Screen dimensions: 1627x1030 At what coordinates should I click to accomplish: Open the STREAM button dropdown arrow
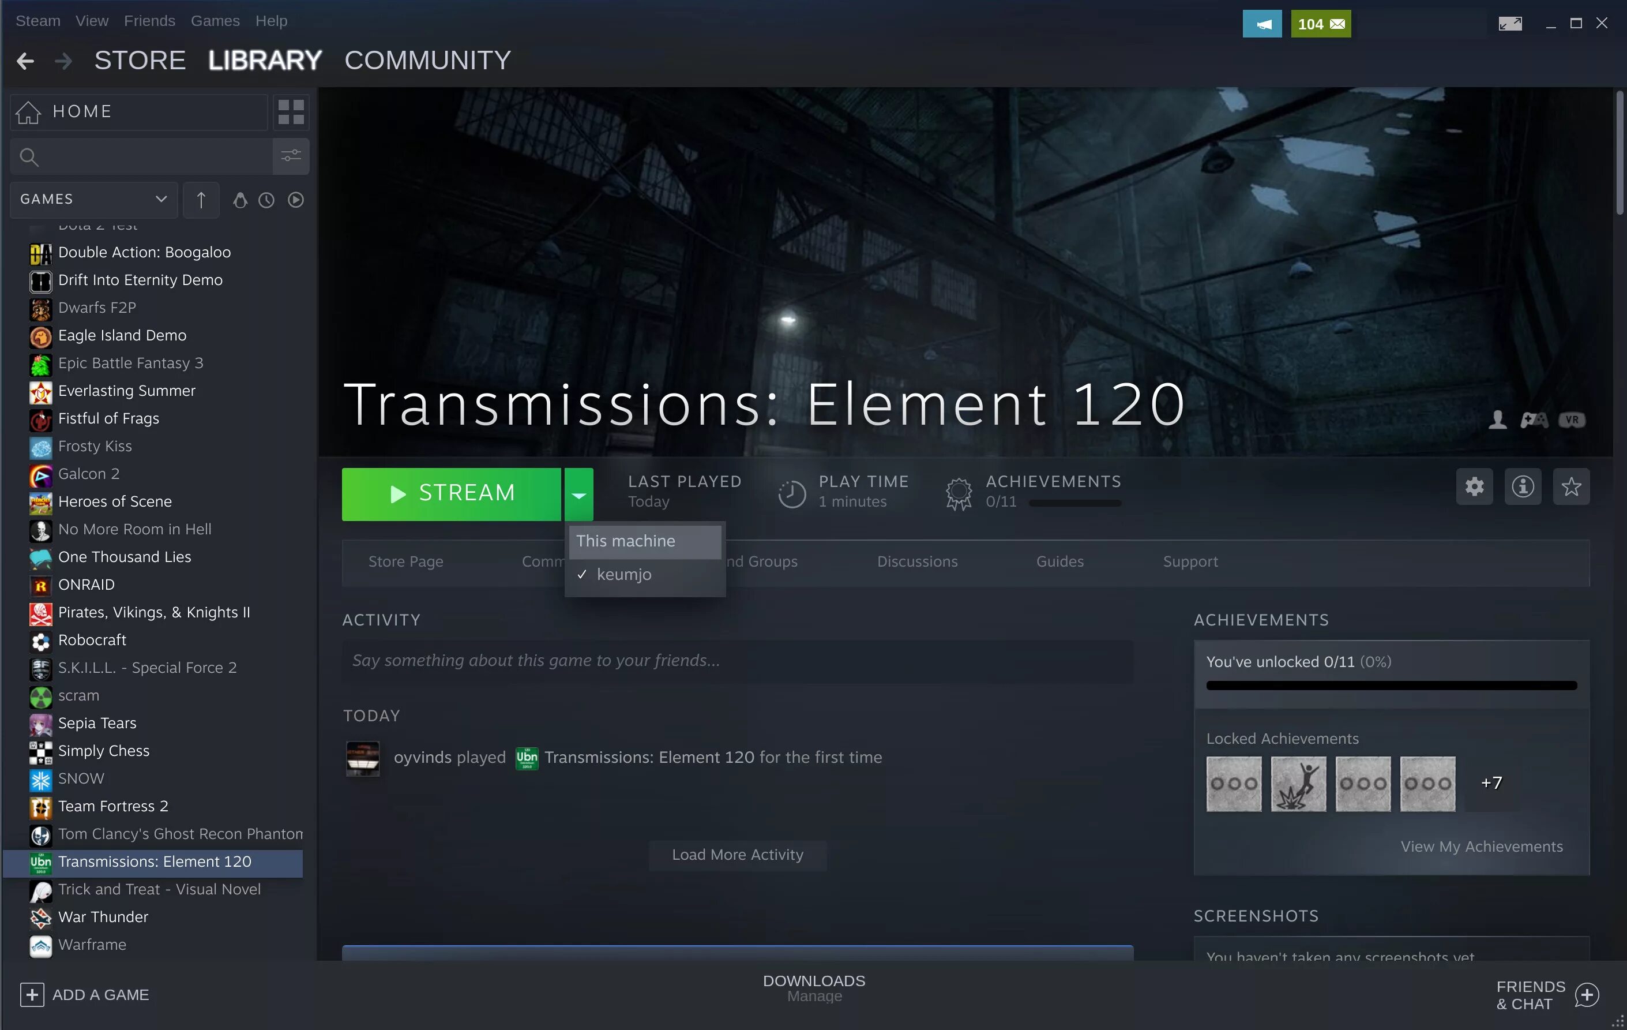(x=579, y=495)
